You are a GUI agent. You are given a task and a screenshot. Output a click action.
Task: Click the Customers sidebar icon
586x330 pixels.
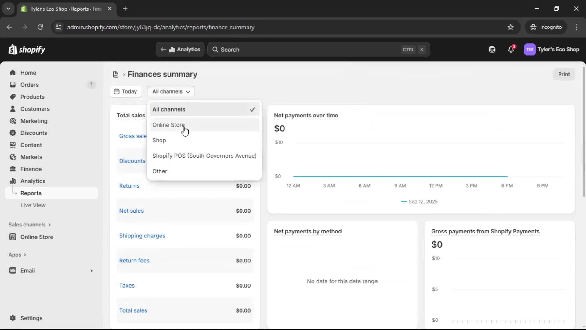(13, 108)
